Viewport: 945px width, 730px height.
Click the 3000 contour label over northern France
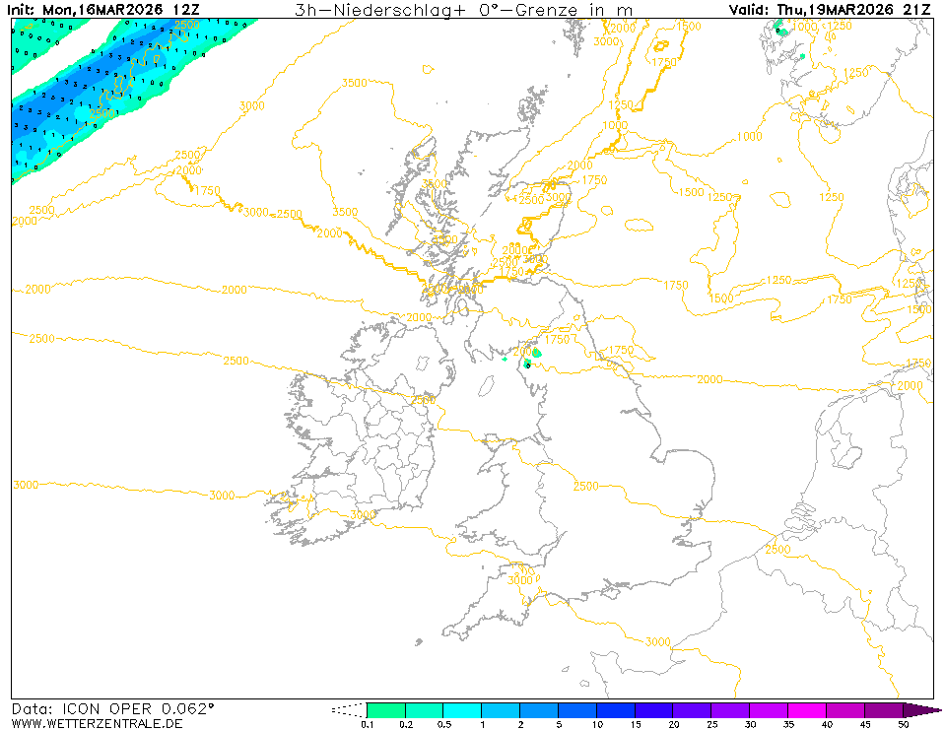pyautogui.click(x=657, y=641)
